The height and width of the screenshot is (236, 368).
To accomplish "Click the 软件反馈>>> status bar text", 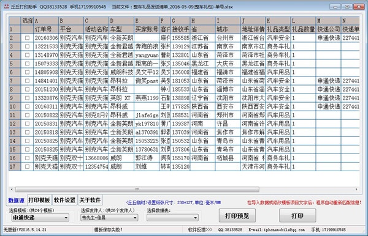I will pyautogui.click(x=200, y=230).
